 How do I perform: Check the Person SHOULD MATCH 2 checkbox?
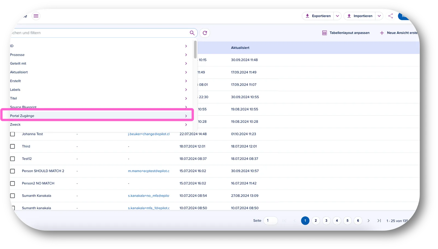click(13, 171)
